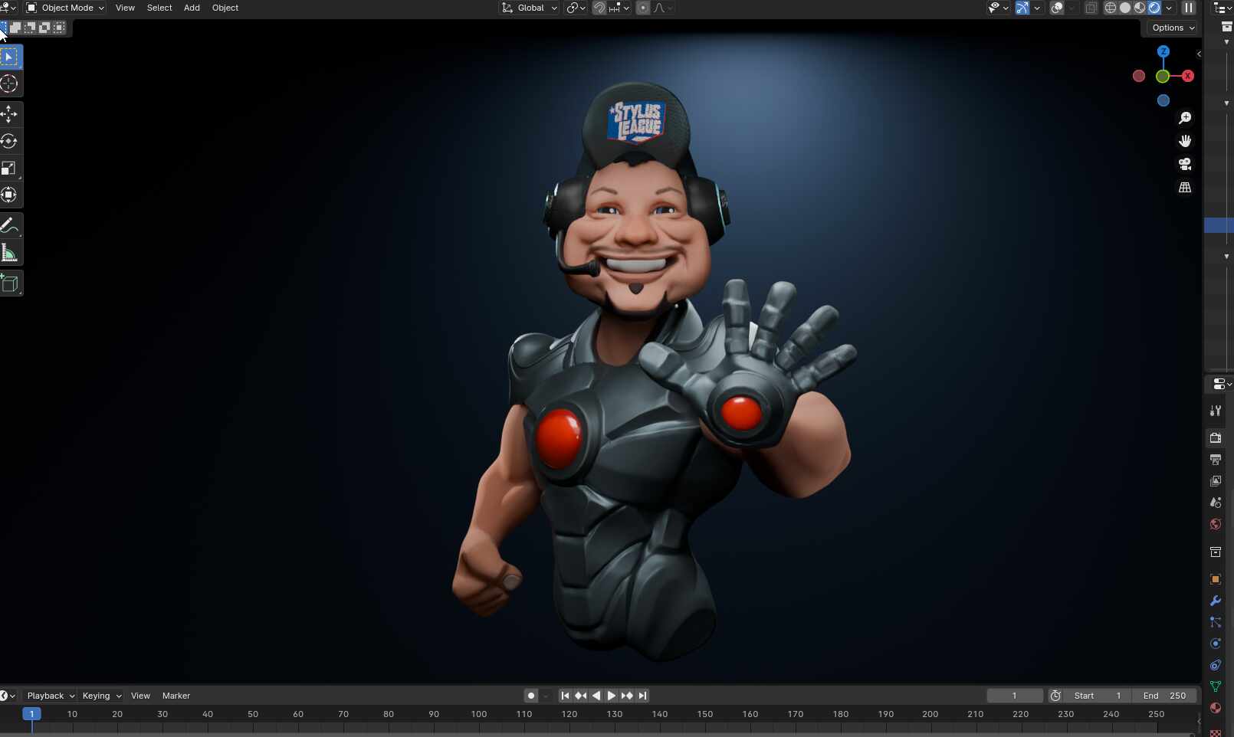The image size is (1234, 737).
Task: Open the Render properties tab
Action: (1216, 438)
